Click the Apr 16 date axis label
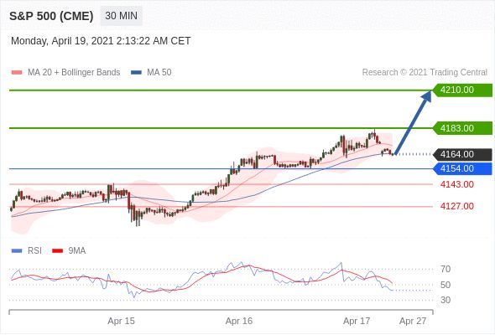Screen dimensions: 495x335 (239, 321)
